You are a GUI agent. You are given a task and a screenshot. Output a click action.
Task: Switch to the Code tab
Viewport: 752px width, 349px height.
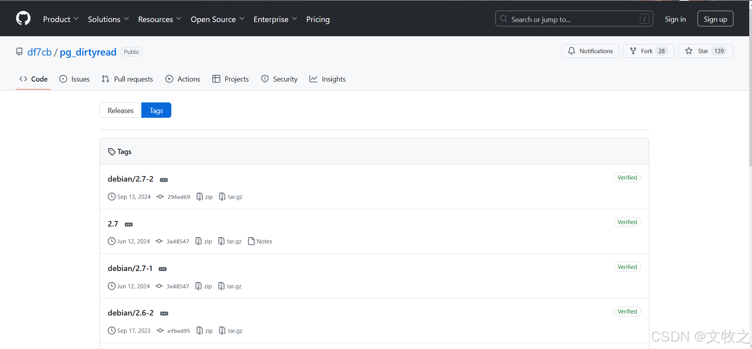coord(34,79)
